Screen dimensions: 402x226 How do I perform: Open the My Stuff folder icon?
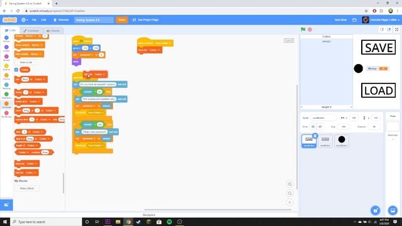click(354, 19)
